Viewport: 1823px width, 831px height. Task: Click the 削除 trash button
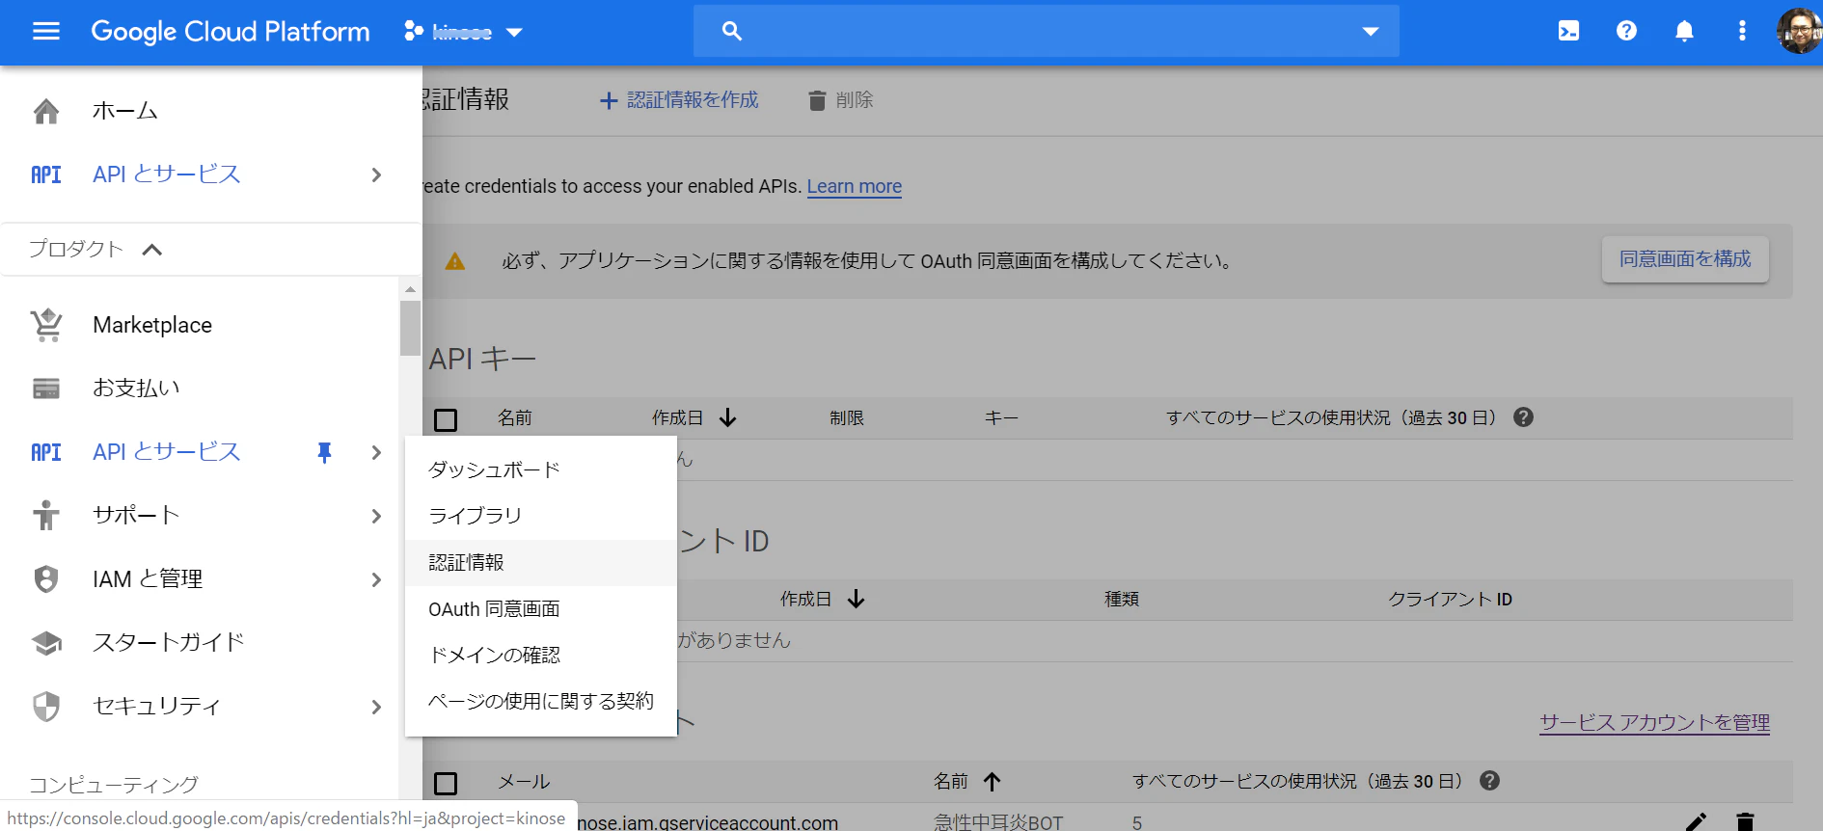tap(840, 100)
